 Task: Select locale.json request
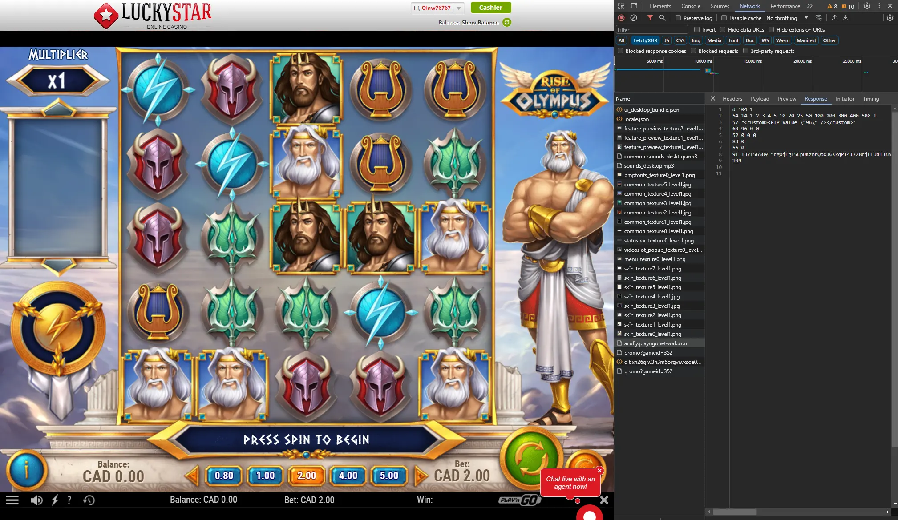[x=659, y=119]
